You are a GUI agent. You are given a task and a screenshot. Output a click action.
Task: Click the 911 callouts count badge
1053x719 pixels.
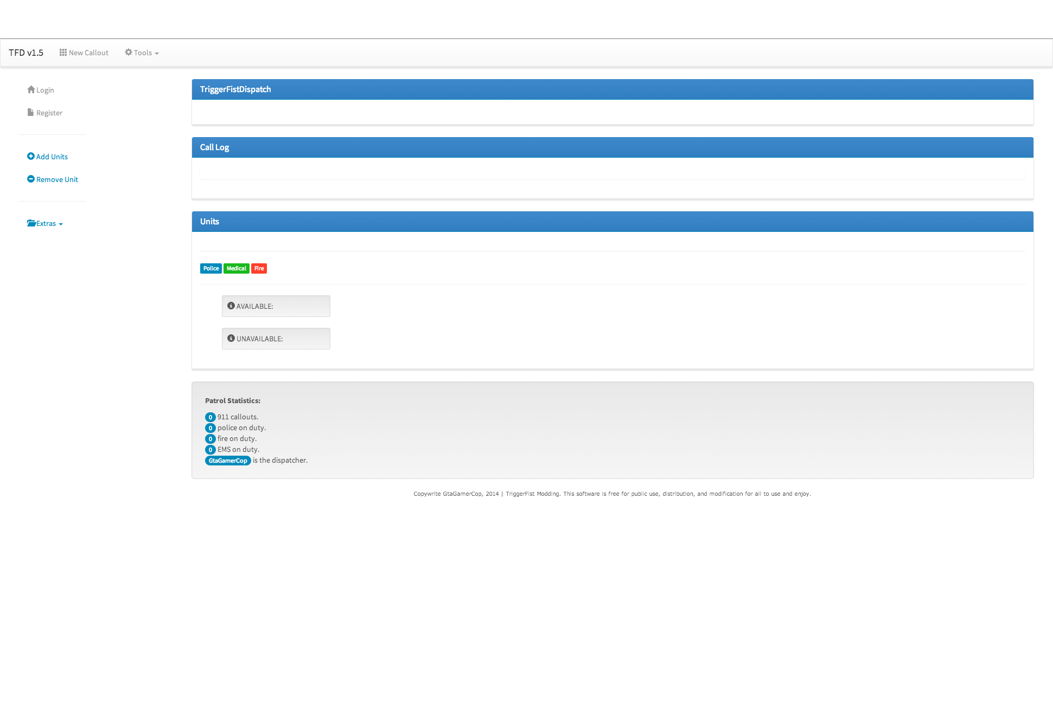pos(210,417)
